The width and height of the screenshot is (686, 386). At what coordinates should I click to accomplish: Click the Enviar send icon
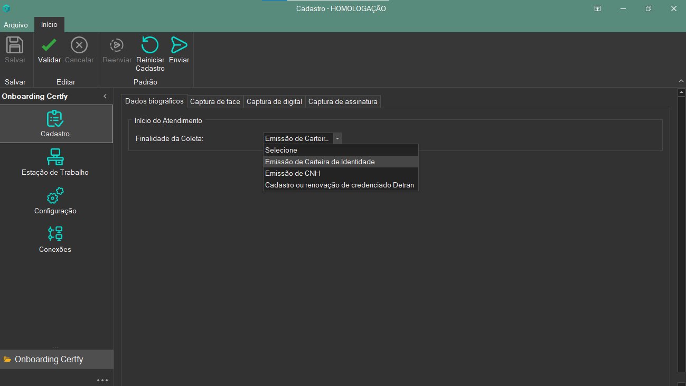(179, 45)
